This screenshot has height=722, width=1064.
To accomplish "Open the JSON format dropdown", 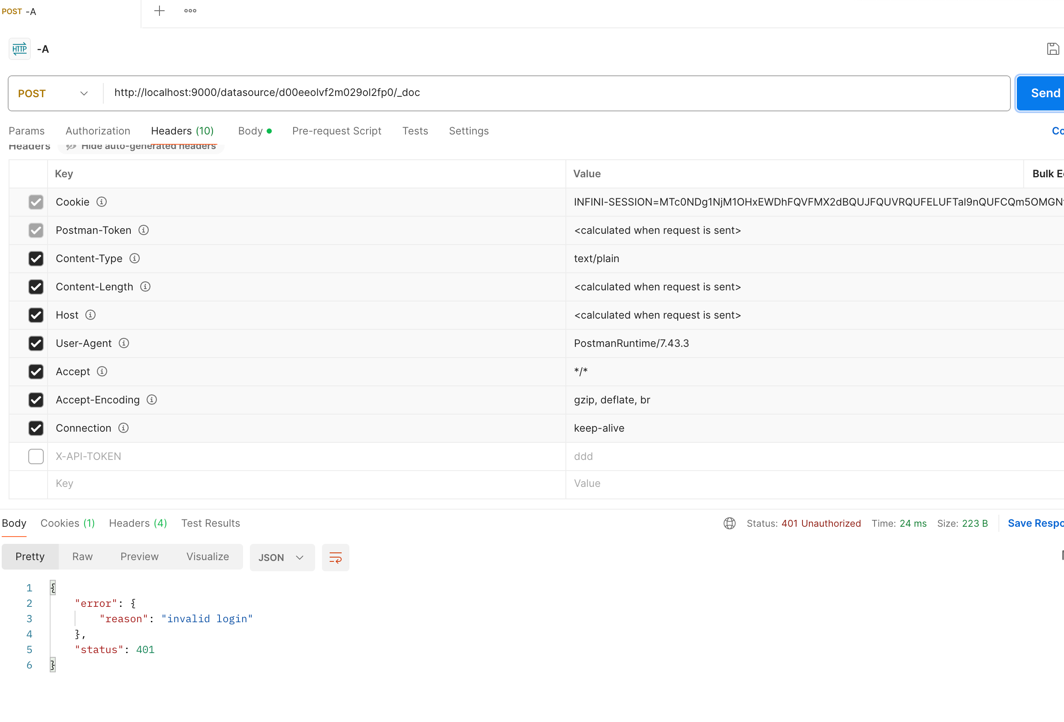I will tap(282, 558).
